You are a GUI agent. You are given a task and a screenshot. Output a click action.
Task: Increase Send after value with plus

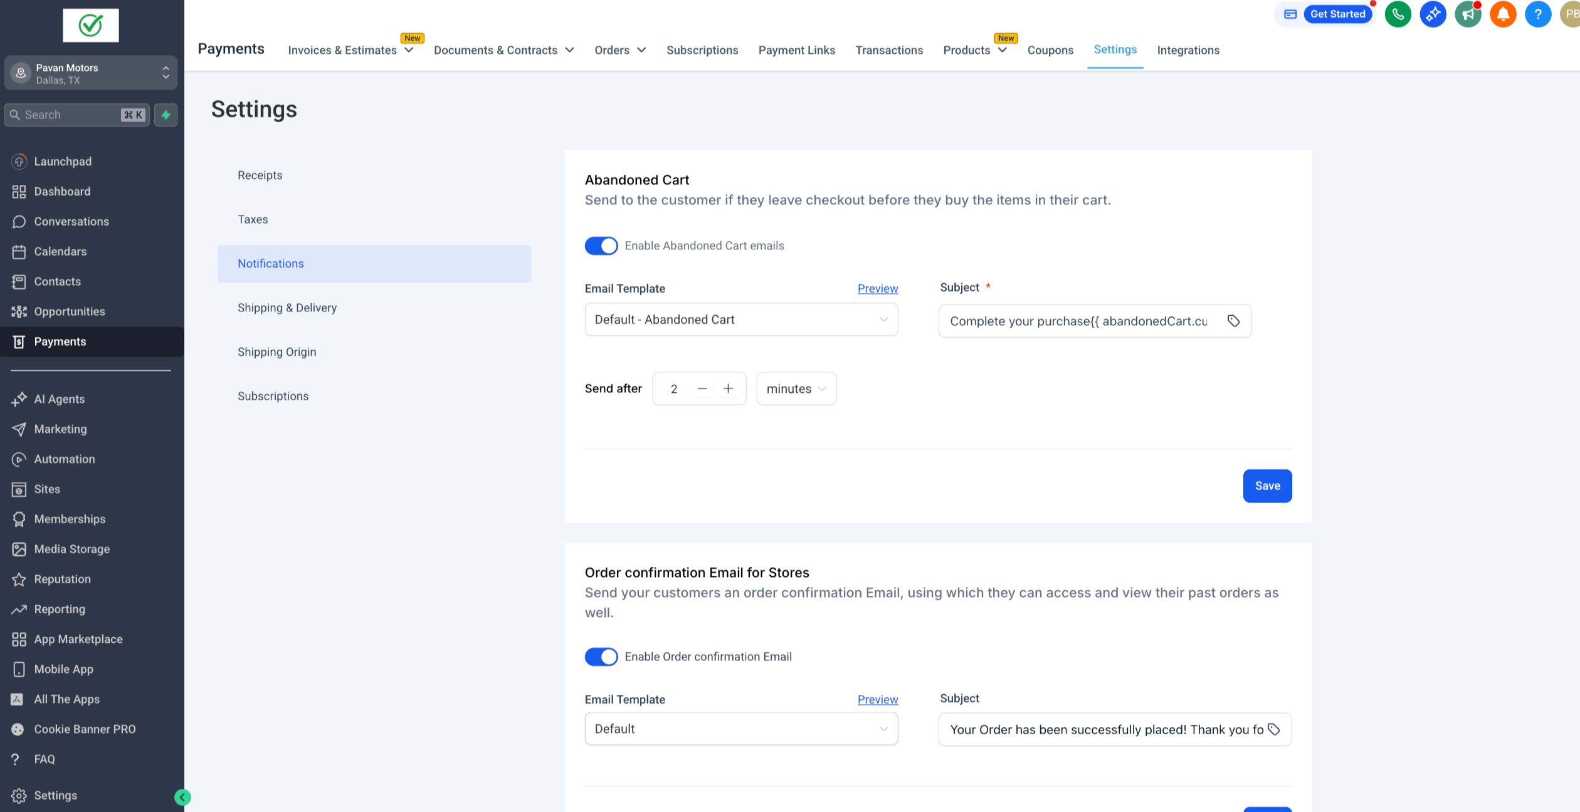728,389
